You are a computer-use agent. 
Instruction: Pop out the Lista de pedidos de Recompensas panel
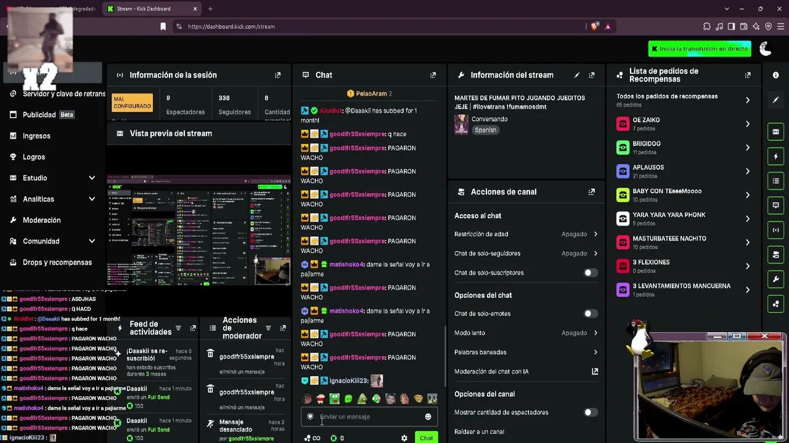click(x=748, y=75)
